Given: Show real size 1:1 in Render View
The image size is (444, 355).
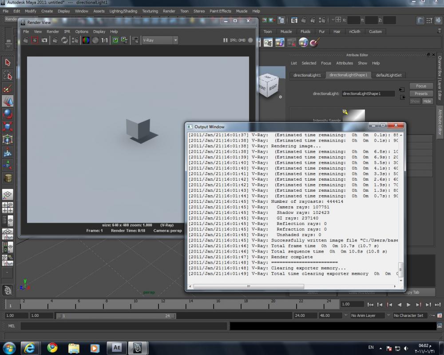Looking at the screenshot, I should pos(104,40).
